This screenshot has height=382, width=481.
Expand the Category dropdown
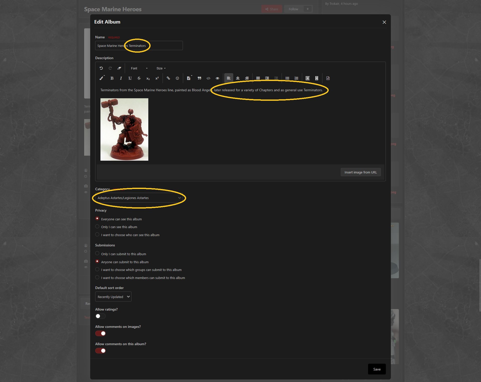click(x=139, y=198)
